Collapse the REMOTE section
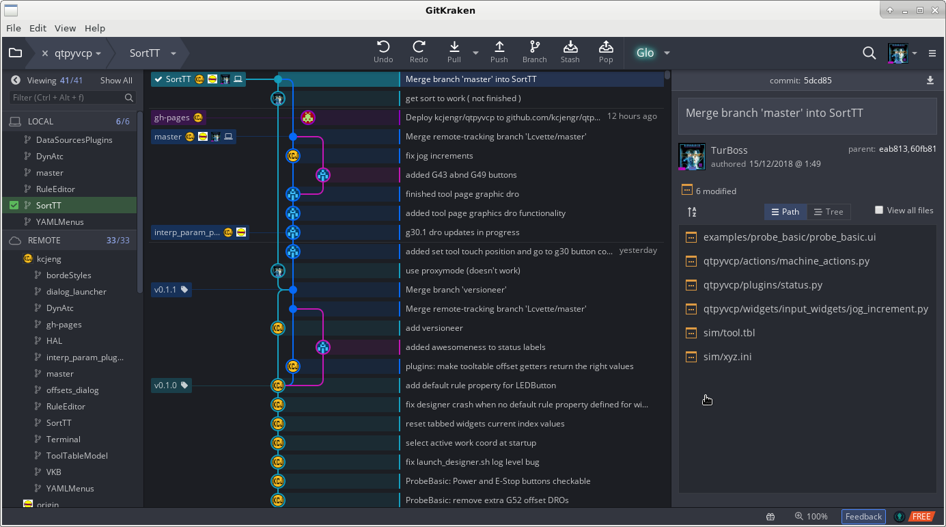 68,241
